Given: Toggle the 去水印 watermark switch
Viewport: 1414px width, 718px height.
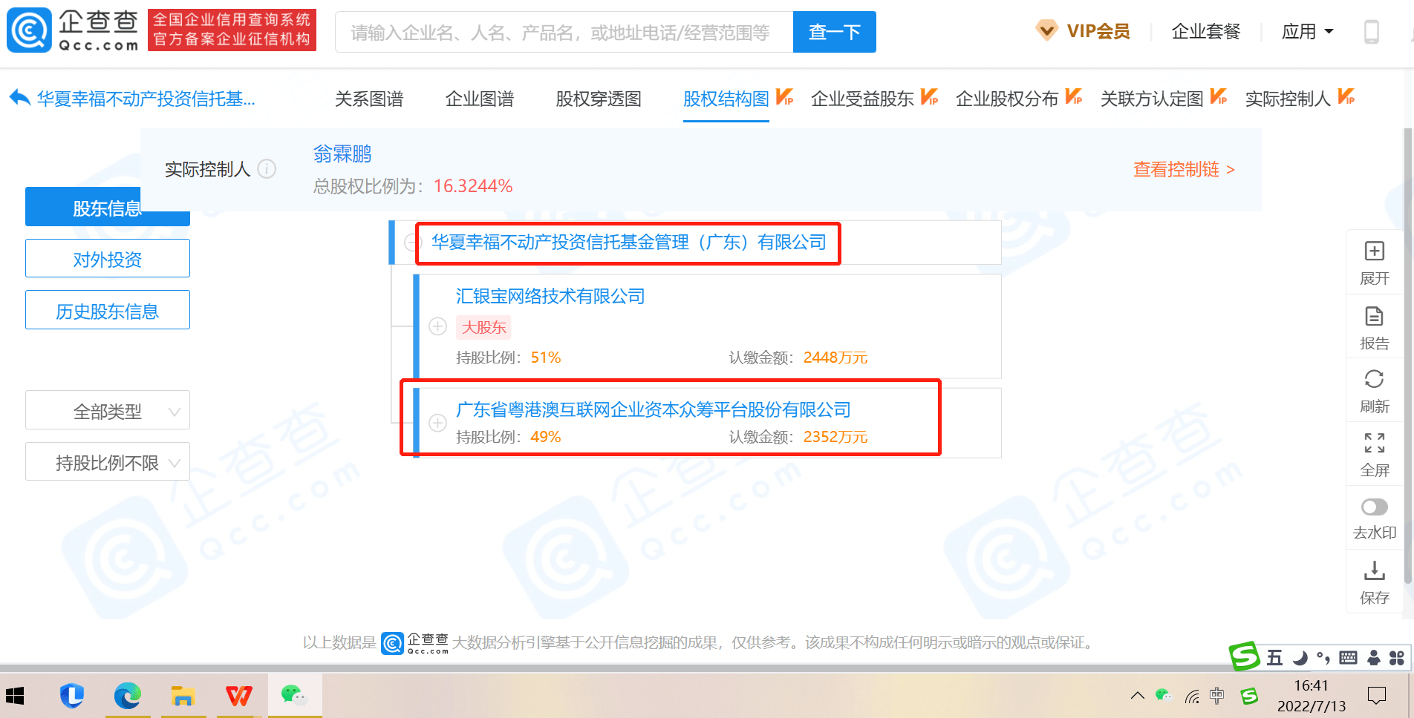Looking at the screenshot, I should coord(1374,507).
